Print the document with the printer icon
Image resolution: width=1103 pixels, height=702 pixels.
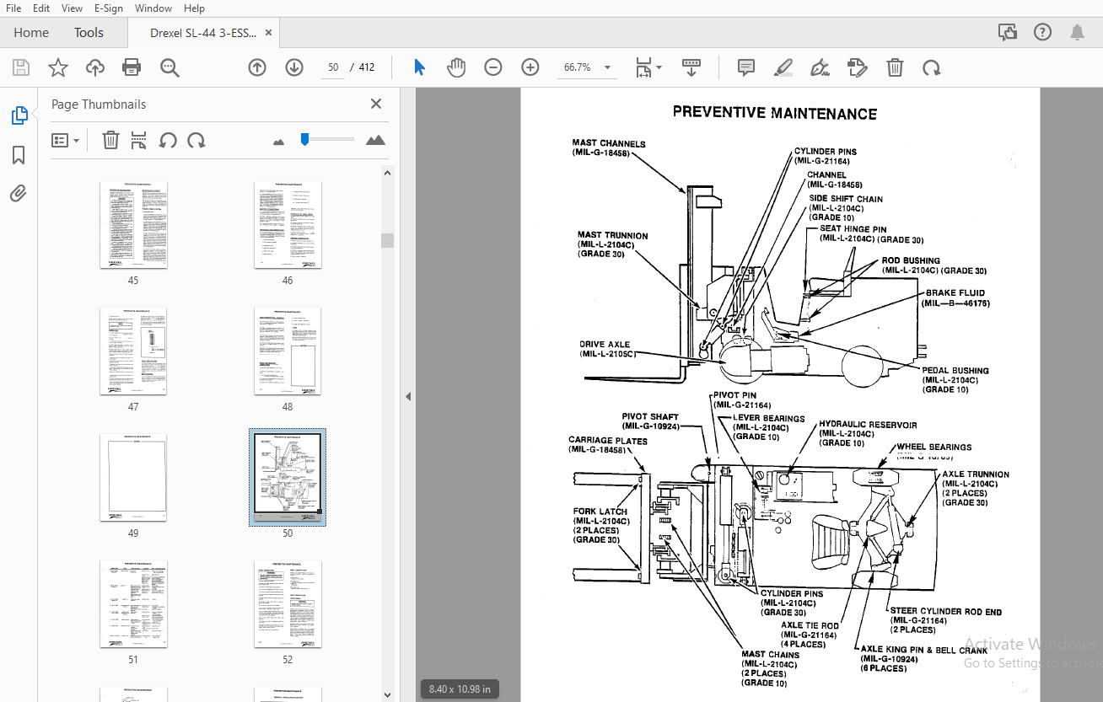point(132,67)
